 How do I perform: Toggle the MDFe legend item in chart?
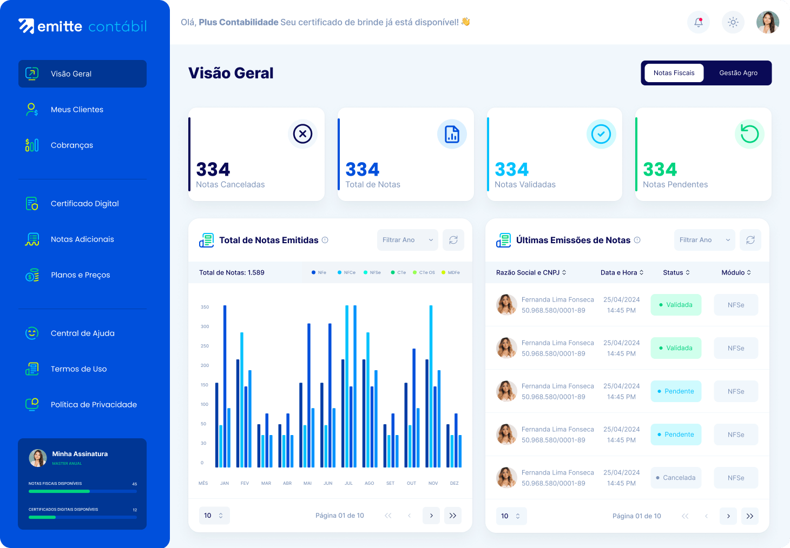pyautogui.click(x=451, y=272)
